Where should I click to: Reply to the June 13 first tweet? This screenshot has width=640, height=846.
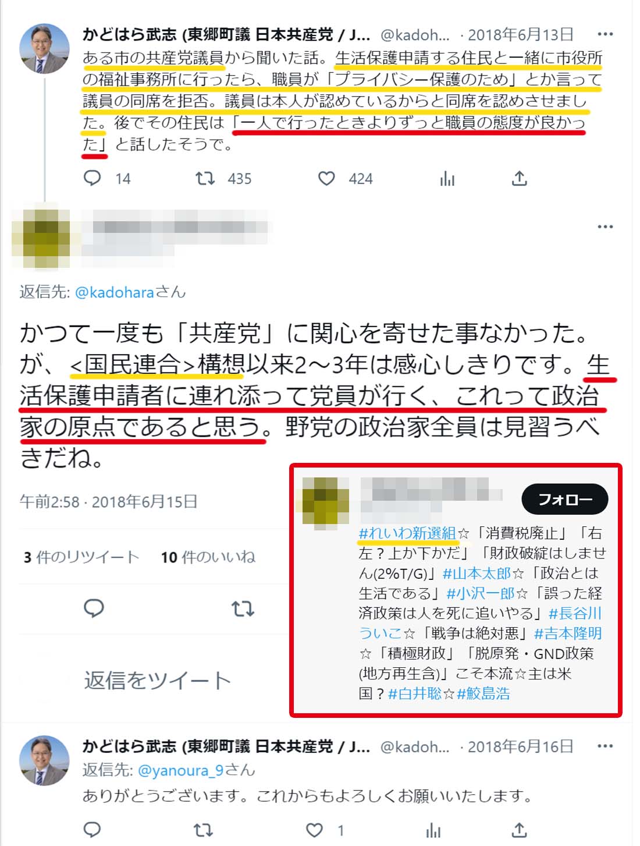point(93,178)
